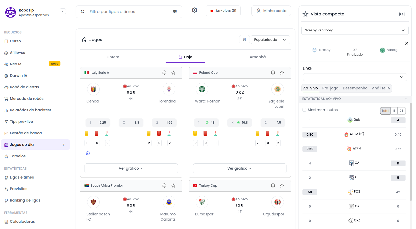Open the filter options icon in the search bar
The height and width of the screenshot is (229, 416).
(x=175, y=12)
